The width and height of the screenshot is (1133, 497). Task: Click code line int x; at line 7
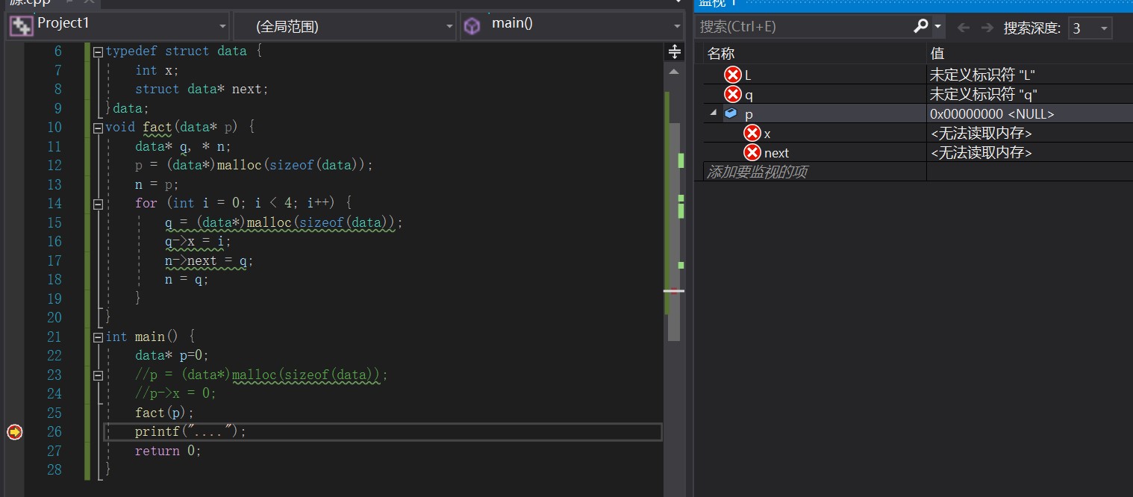(157, 70)
